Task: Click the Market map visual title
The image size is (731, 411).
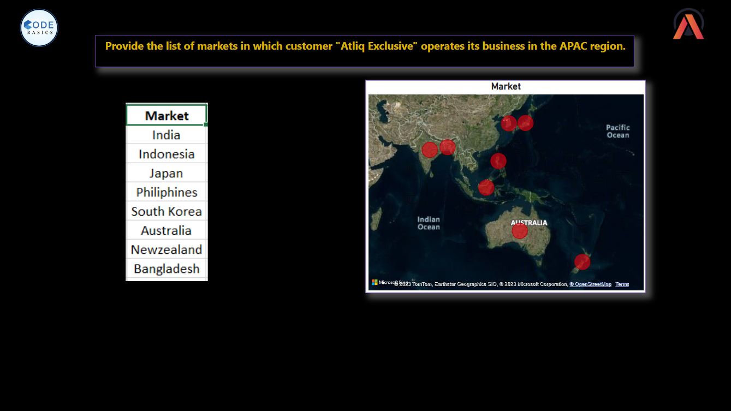Action: [506, 86]
